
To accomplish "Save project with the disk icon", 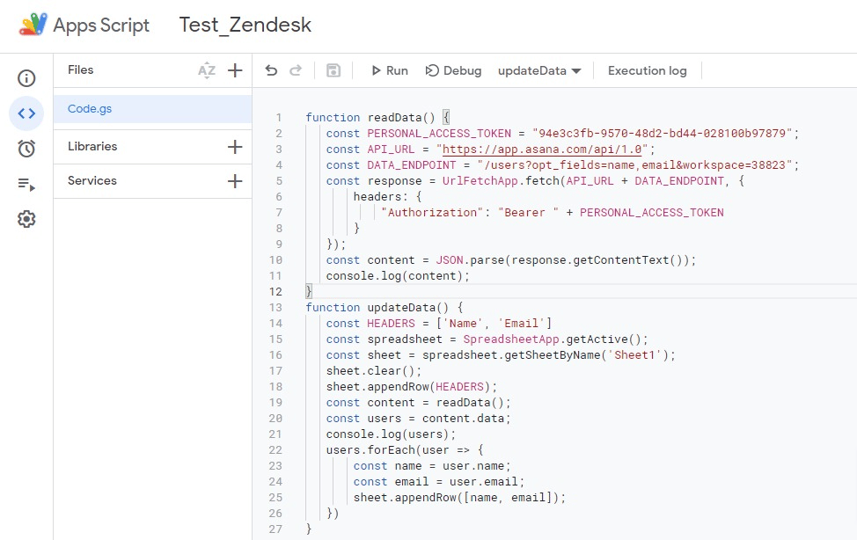I will pyautogui.click(x=333, y=70).
